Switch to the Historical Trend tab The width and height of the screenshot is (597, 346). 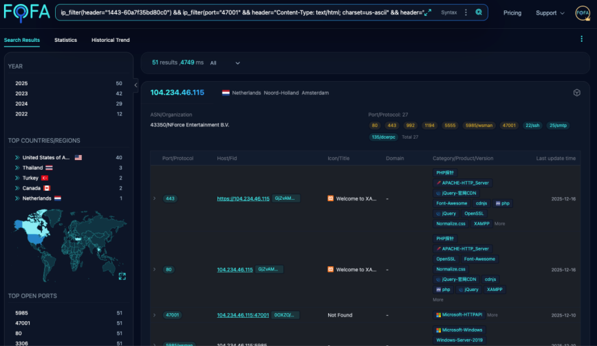[110, 40]
